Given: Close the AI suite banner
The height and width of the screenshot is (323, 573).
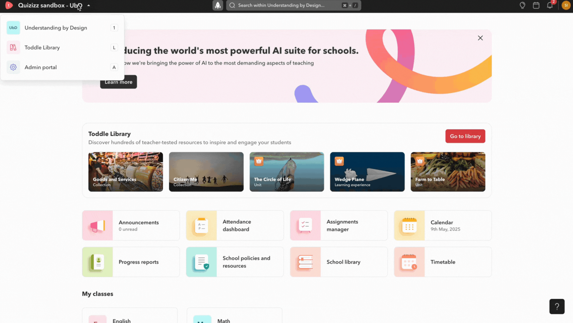Looking at the screenshot, I should (x=480, y=38).
